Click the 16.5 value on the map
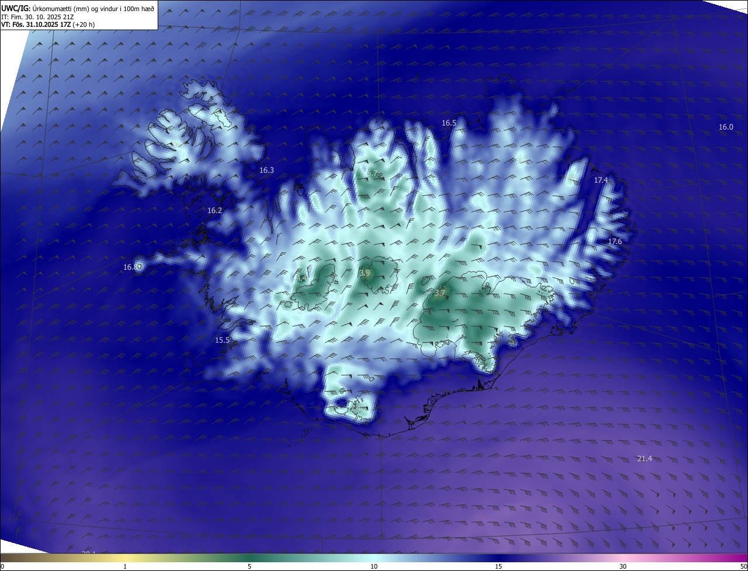The image size is (748, 571). click(x=449, y=123)
